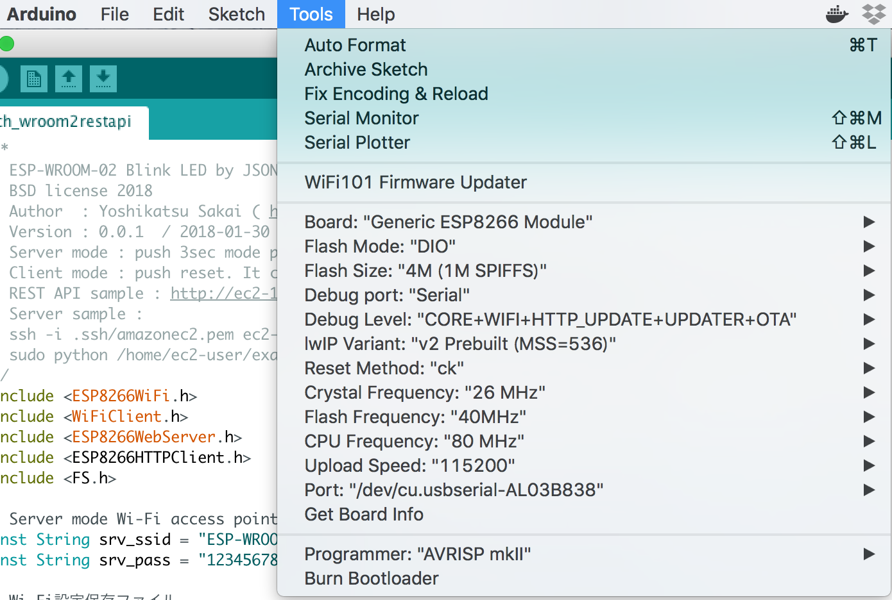Click the ESP8266HTTPClient.h include text
This screenshot has width=892, height=600.
coord(157,458)
